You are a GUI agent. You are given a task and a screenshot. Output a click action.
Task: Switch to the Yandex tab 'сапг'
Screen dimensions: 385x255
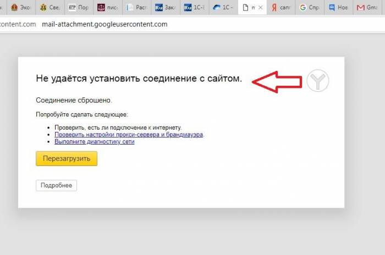click(x=280, y=8)
